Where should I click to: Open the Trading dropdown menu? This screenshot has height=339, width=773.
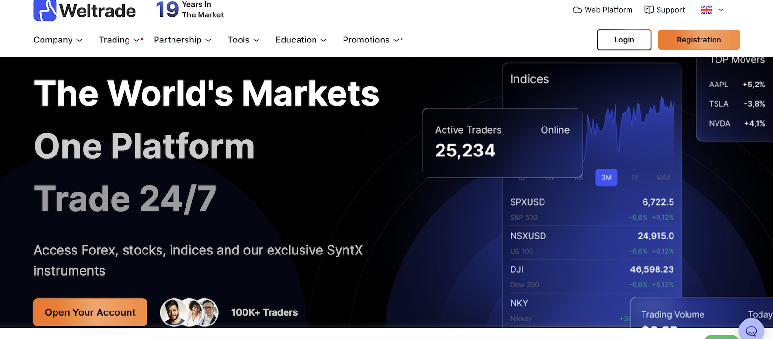(x=119, y=40)
